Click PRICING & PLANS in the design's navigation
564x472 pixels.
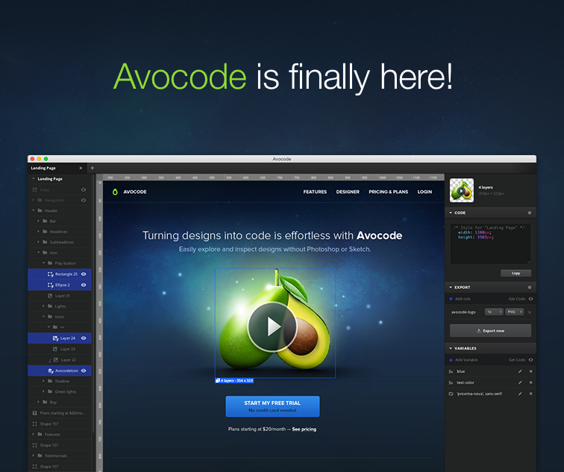(389, 192)
